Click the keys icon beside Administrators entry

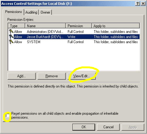pos(11,32)
